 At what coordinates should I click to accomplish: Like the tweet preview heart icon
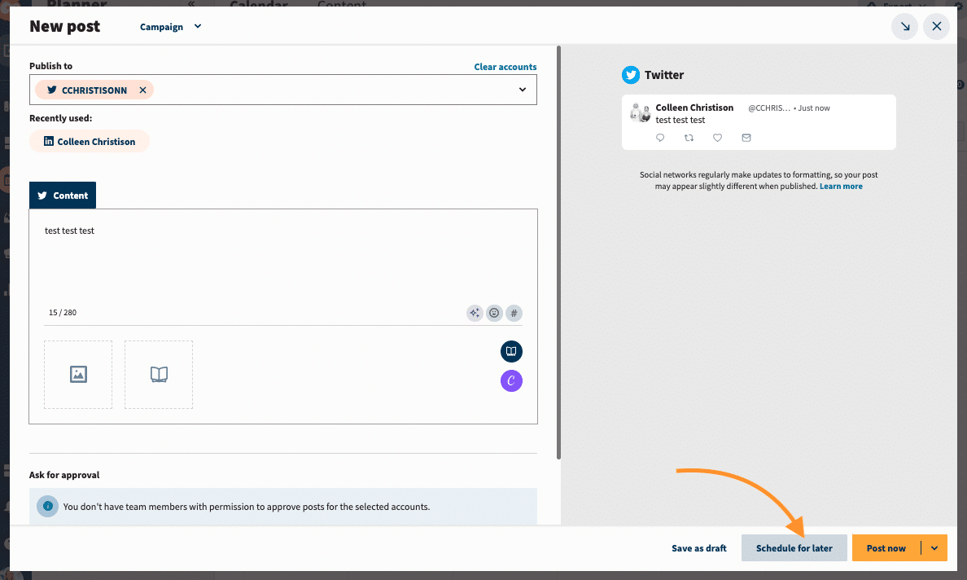coord(717,138)
